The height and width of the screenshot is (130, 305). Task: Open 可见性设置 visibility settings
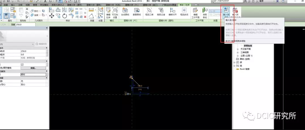(115, 13)
